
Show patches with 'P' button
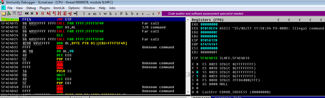pos(121,13)
